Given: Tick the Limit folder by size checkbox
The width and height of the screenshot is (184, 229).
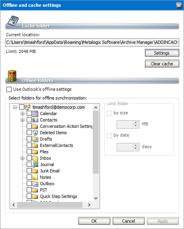Looking at the screenshot, I should point(109,113).
